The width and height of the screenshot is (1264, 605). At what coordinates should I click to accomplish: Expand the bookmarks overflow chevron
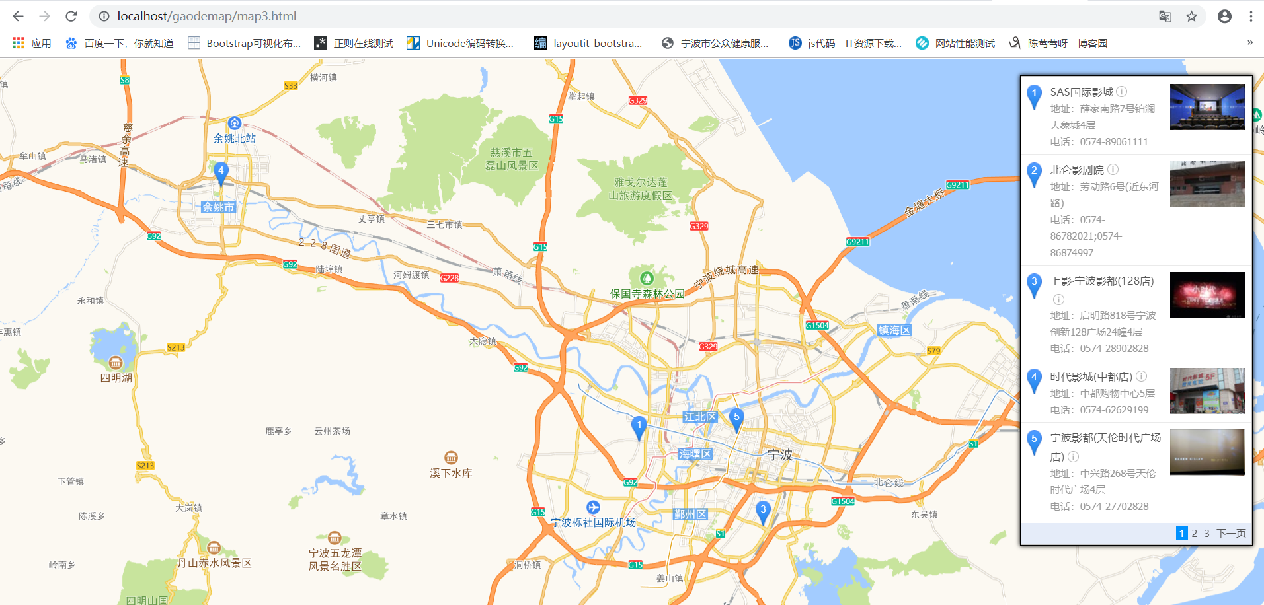coord(1249,43)
